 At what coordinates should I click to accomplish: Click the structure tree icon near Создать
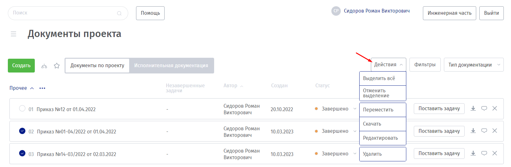coord(44,66)
